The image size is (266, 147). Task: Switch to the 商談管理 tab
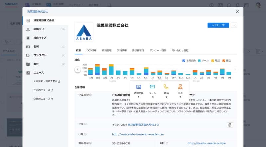coord(107,51)
